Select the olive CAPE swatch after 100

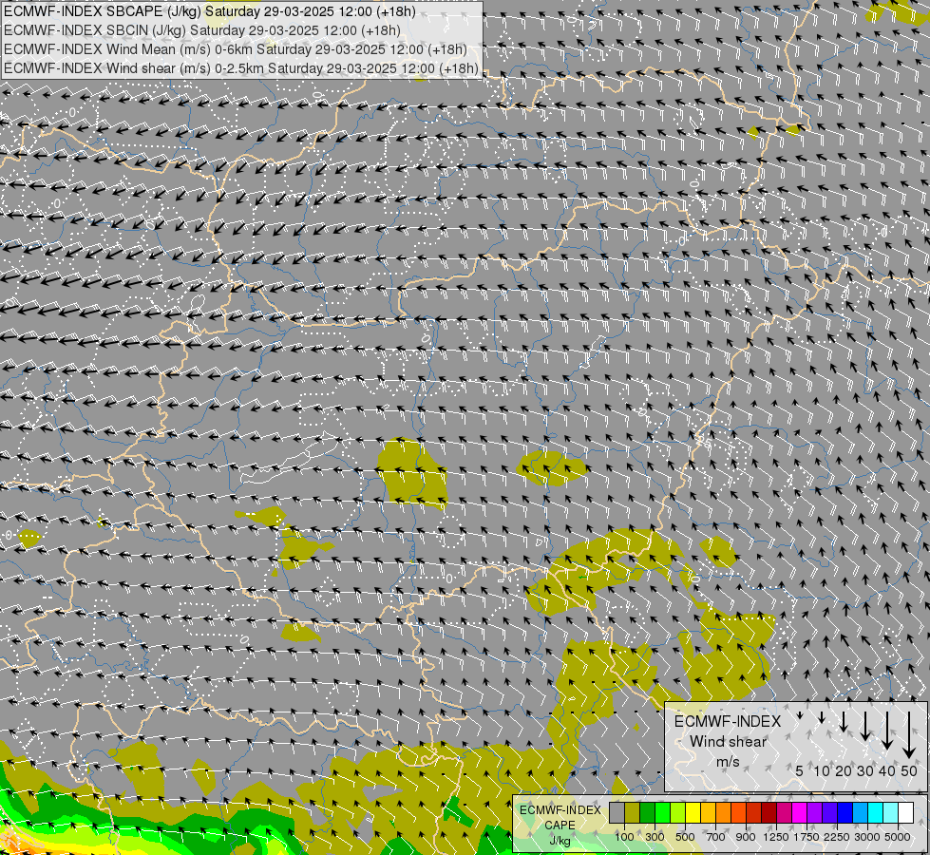point(633,813)
